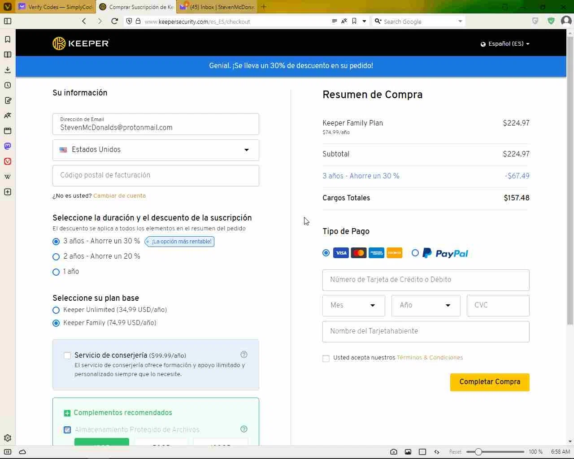The width and height of the screenshot is (574, 459).
Task: Open the Translate panel in sidebar
Action: coord(8,116)
